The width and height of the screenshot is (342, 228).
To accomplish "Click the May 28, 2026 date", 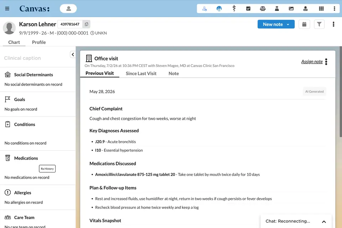I will tap(102, 92).
